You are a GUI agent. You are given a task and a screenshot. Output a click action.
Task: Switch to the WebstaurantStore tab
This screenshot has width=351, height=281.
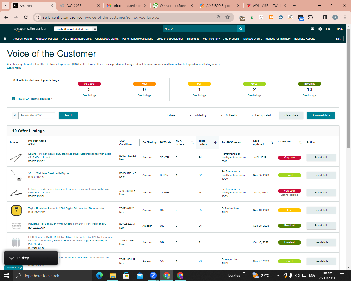pos(173,5)
